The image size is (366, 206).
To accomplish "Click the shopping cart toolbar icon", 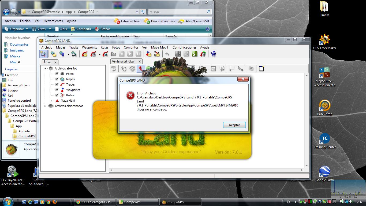I will 213,54.
